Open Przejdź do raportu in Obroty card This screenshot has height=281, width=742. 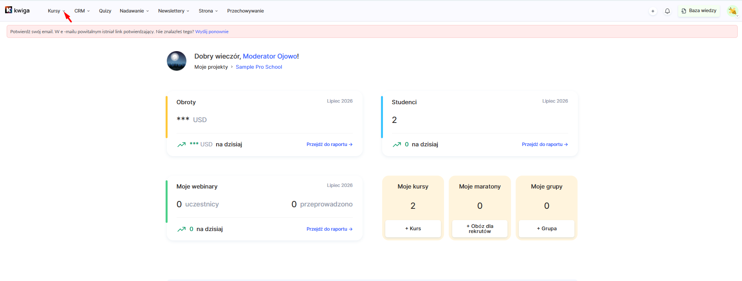[x=329, y=144]
